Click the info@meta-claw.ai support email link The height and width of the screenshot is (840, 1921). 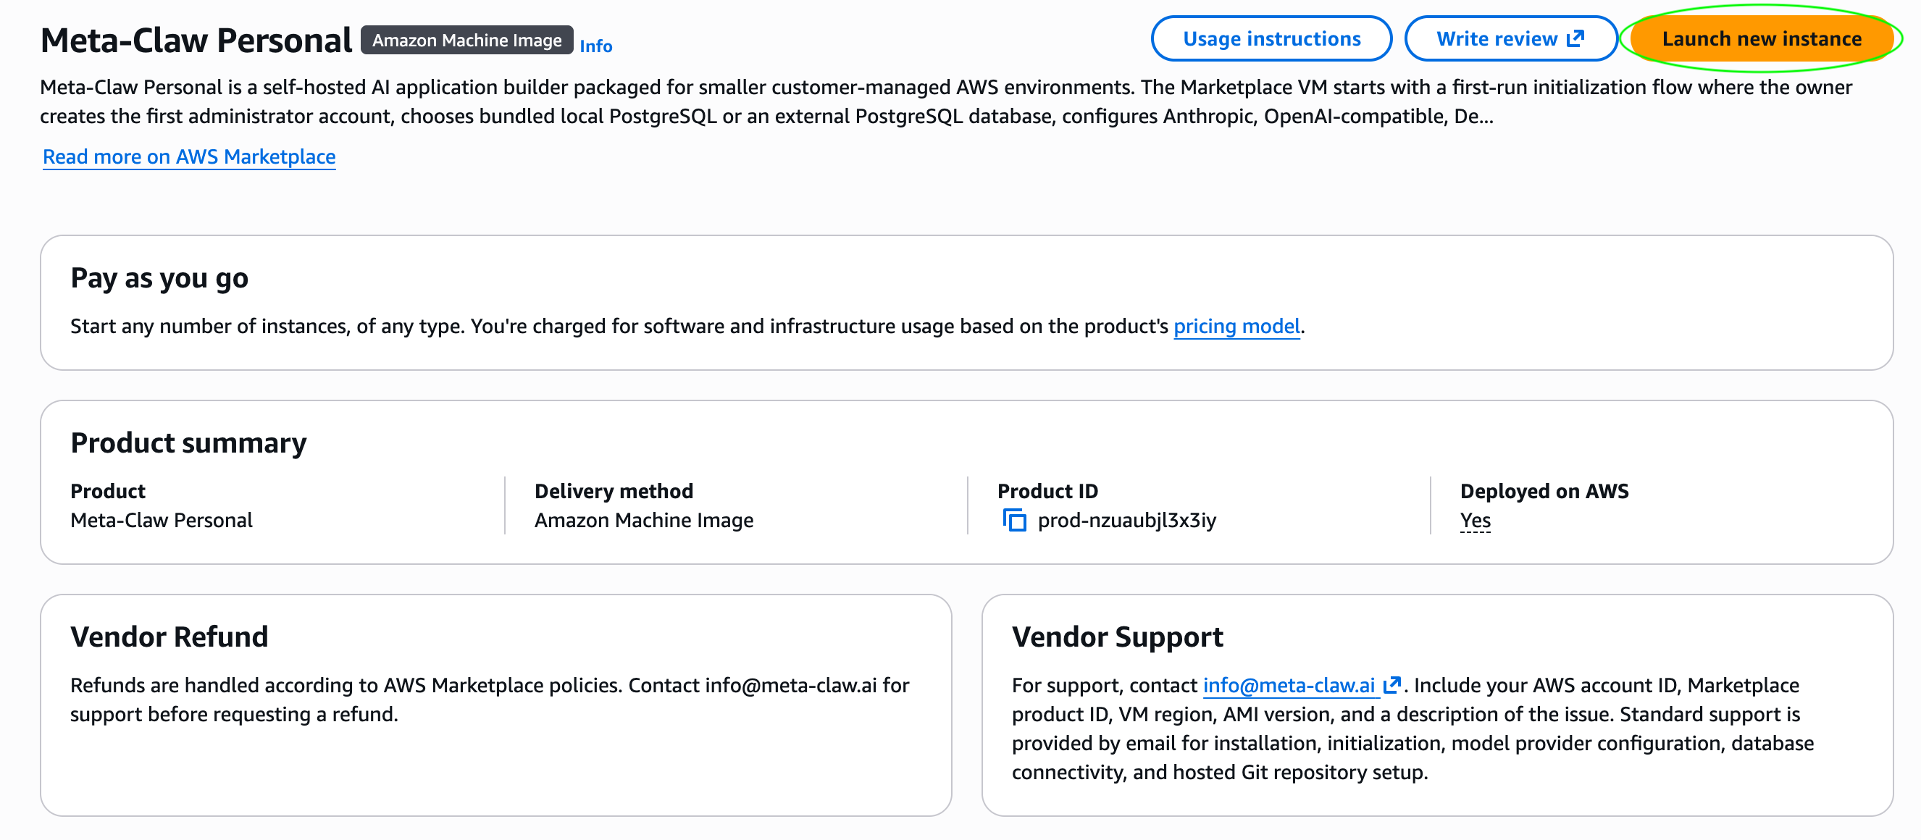coord(1289,686)
